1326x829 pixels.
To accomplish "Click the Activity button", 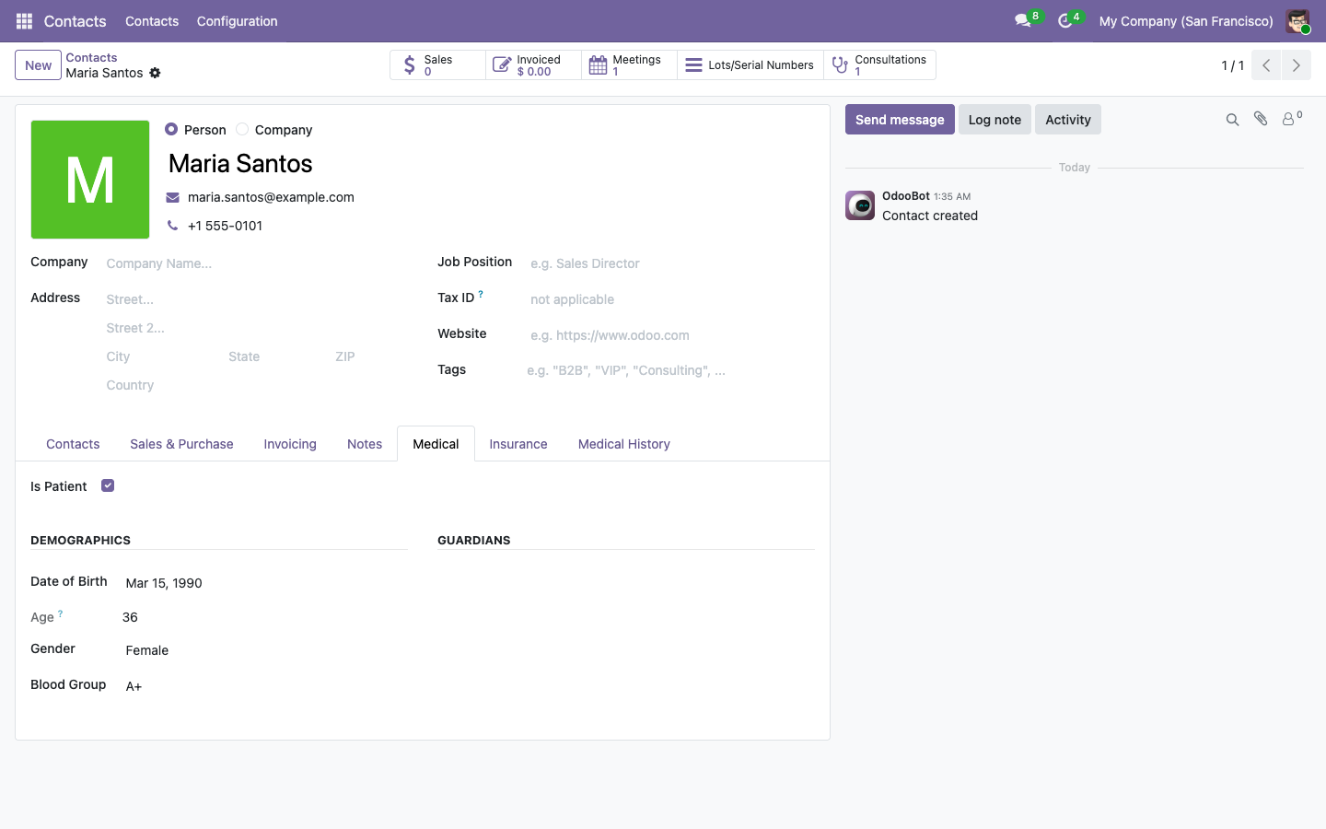I will (1068, 120).
